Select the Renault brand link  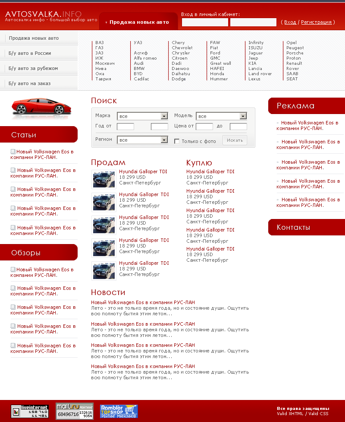coord(294,63)
